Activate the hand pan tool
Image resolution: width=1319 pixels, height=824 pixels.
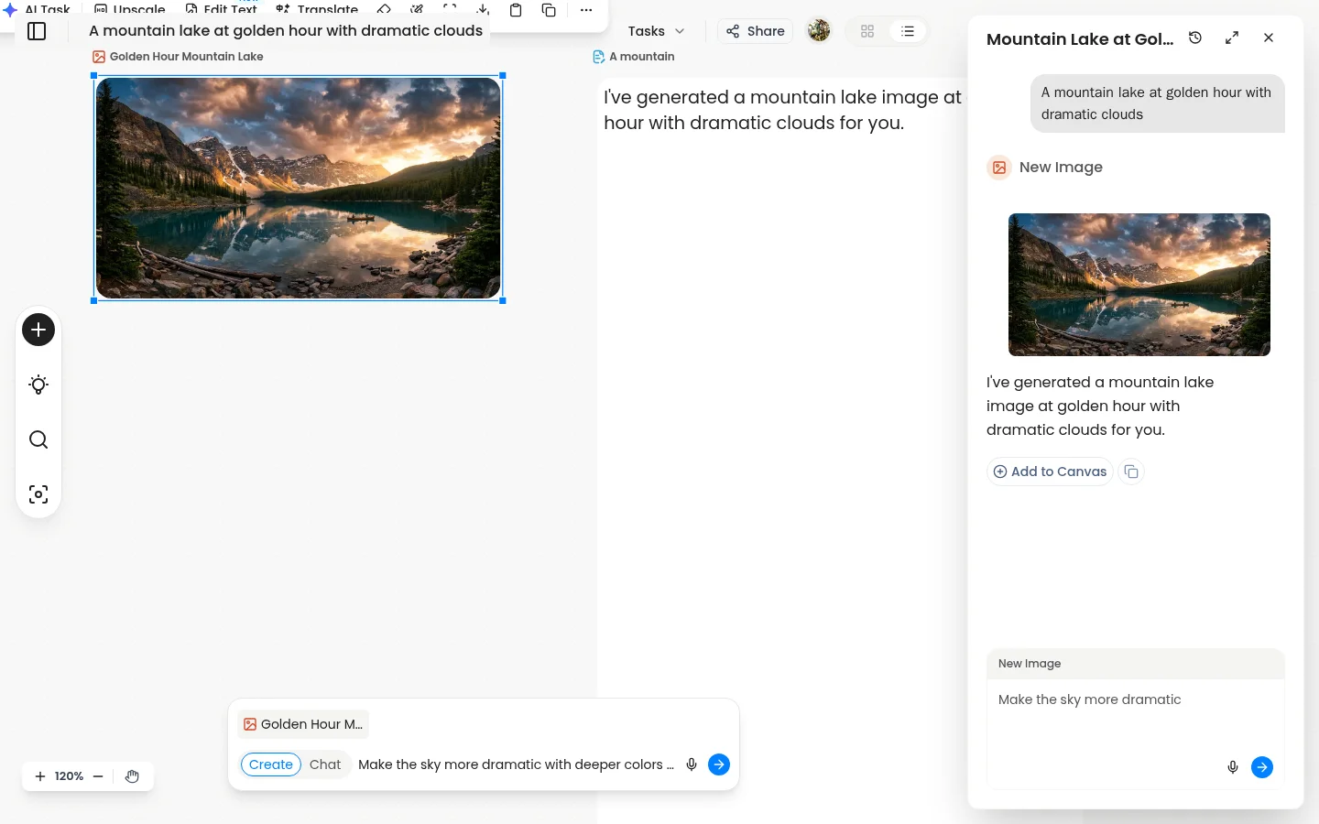[132, 776]
